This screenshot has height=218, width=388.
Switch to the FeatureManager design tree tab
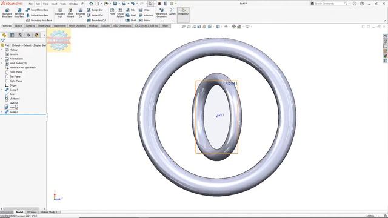4,35
